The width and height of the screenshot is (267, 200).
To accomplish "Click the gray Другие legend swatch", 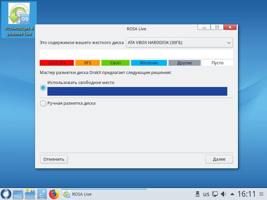I will click(x=185, y=63).
